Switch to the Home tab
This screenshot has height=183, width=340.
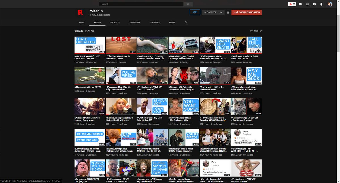tap(82, 22)
